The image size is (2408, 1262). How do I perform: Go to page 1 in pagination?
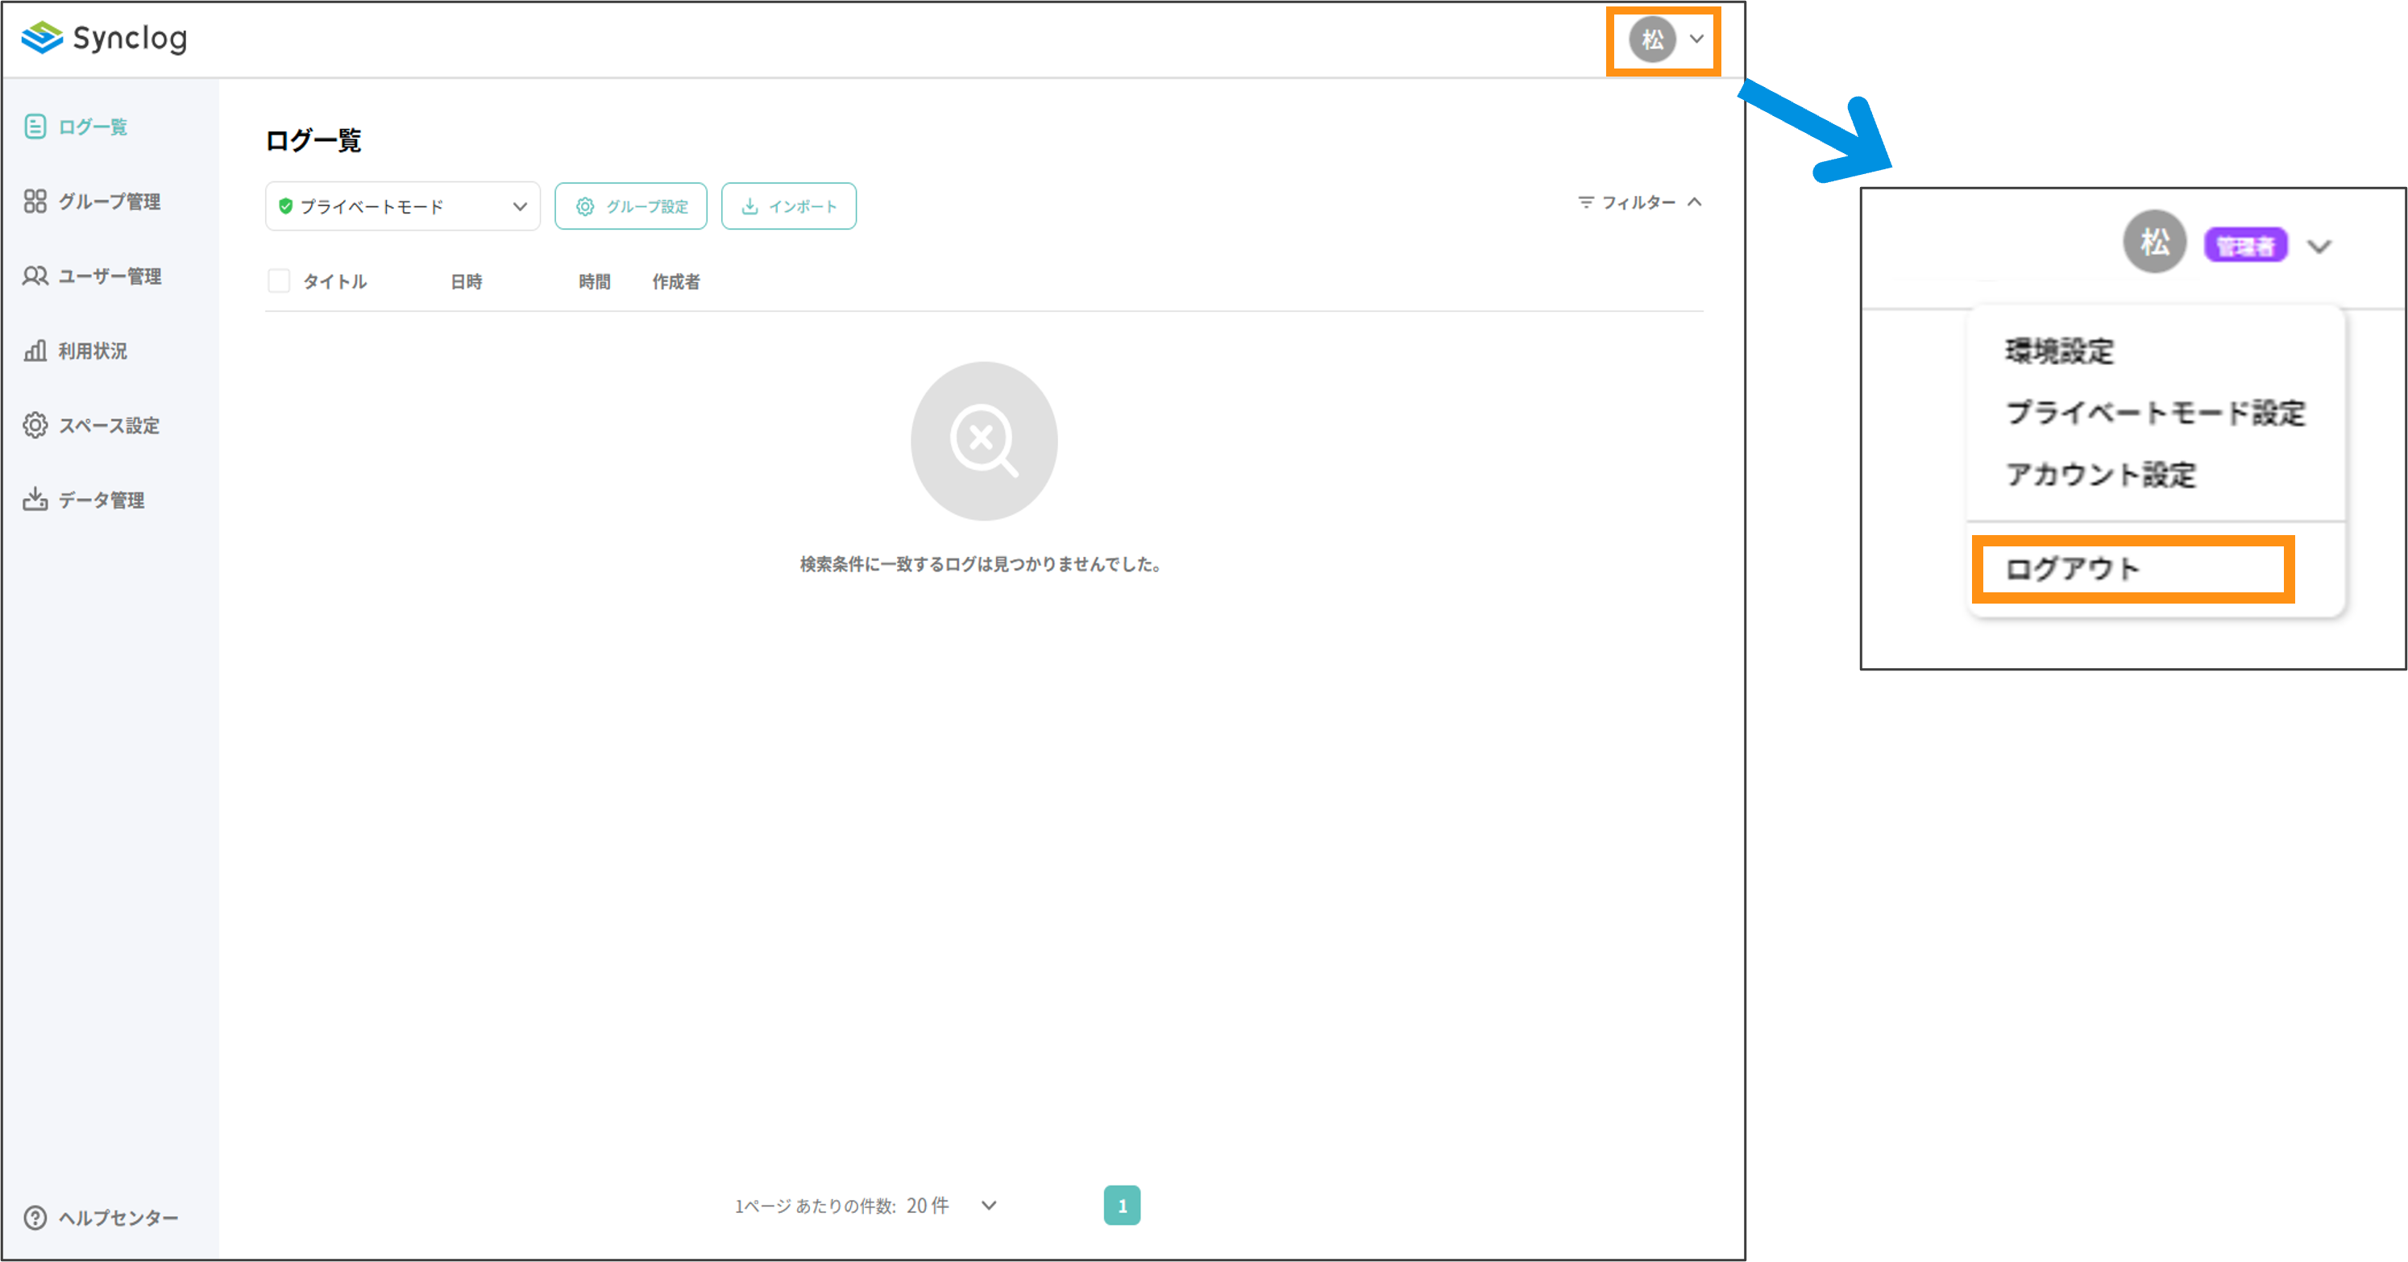coord(1122,1205)
